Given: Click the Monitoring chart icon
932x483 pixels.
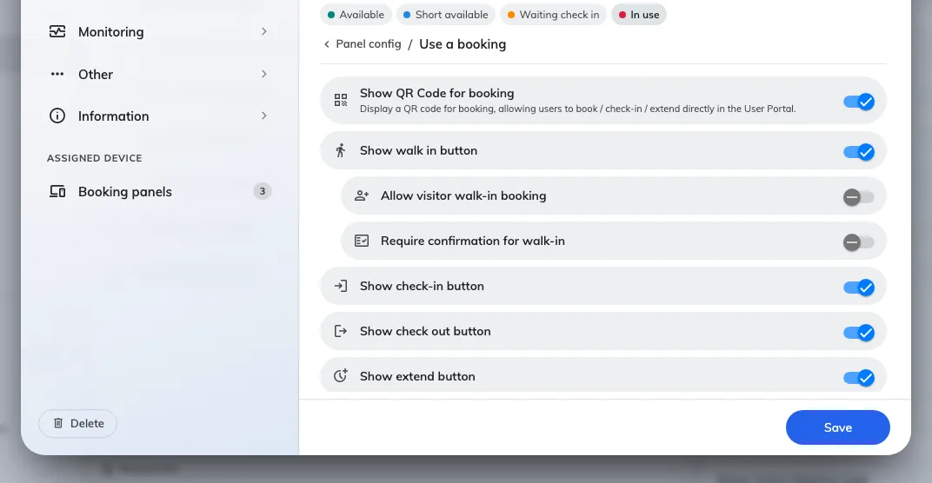Looking at the screenshot, I should click(57, 31).
